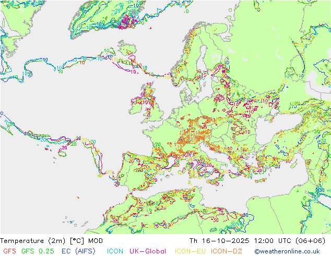Click the UK-Global legend label
The image size is (331, 256).
148,251
